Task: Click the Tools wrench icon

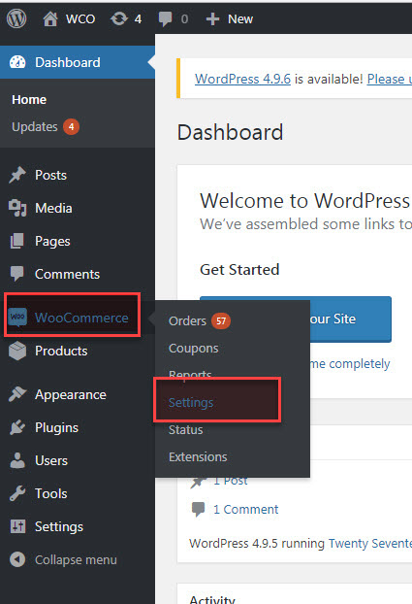Action: pos(17,493)
